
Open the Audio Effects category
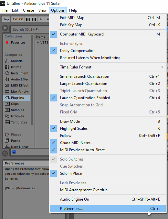[17, 79]
